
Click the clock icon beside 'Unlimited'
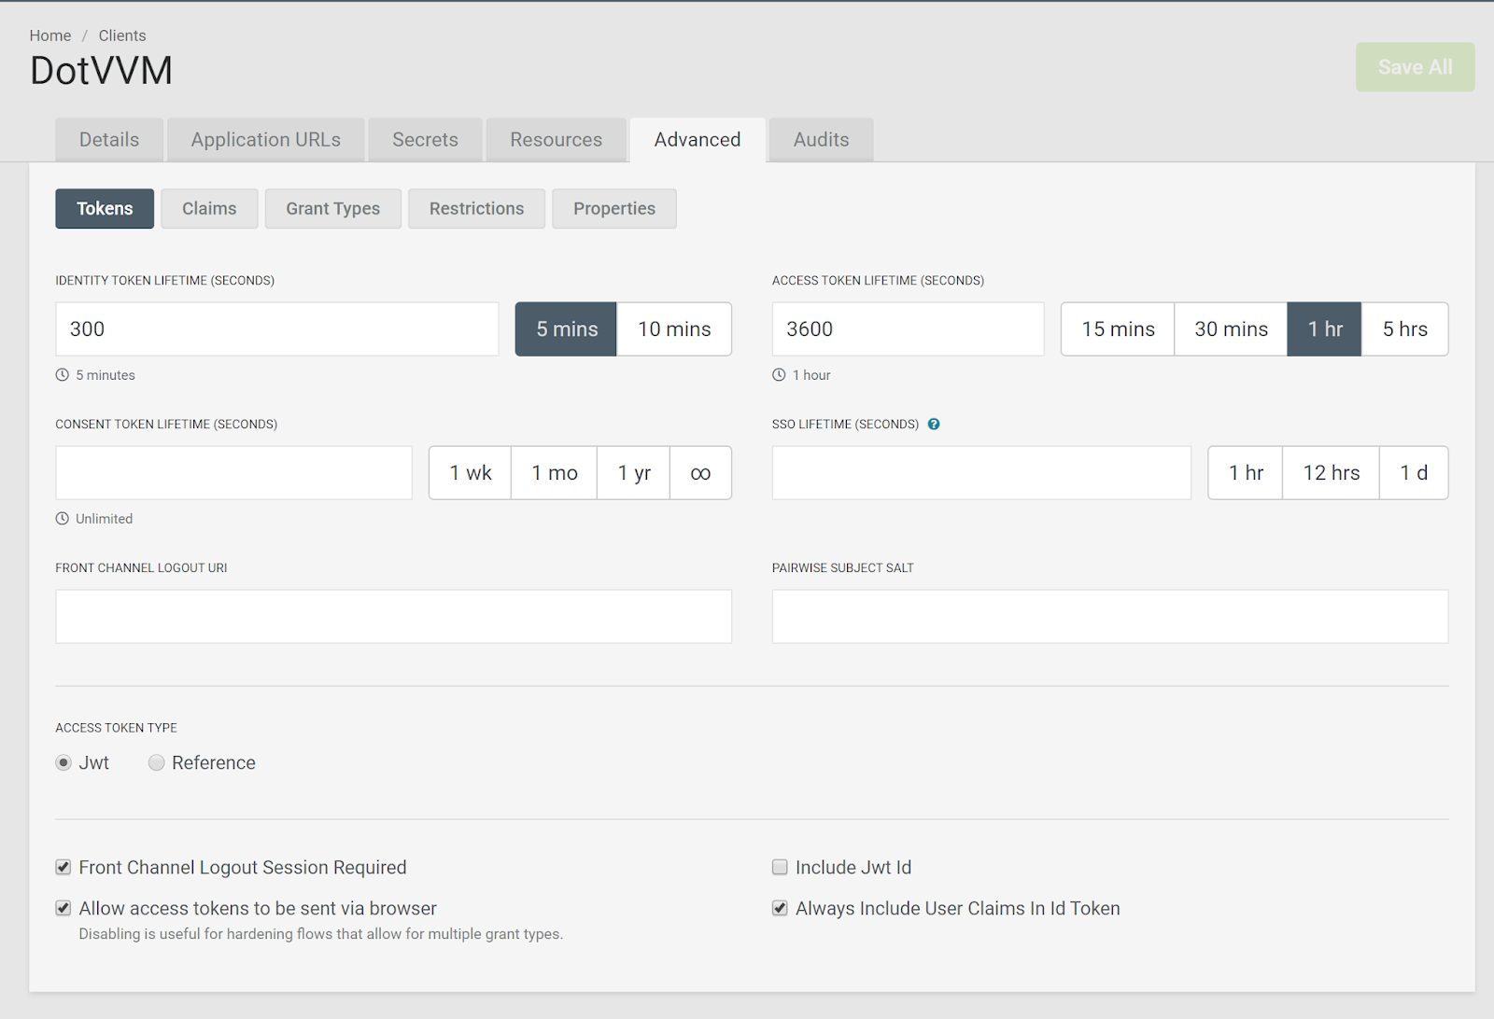click(x=63, y=519)
